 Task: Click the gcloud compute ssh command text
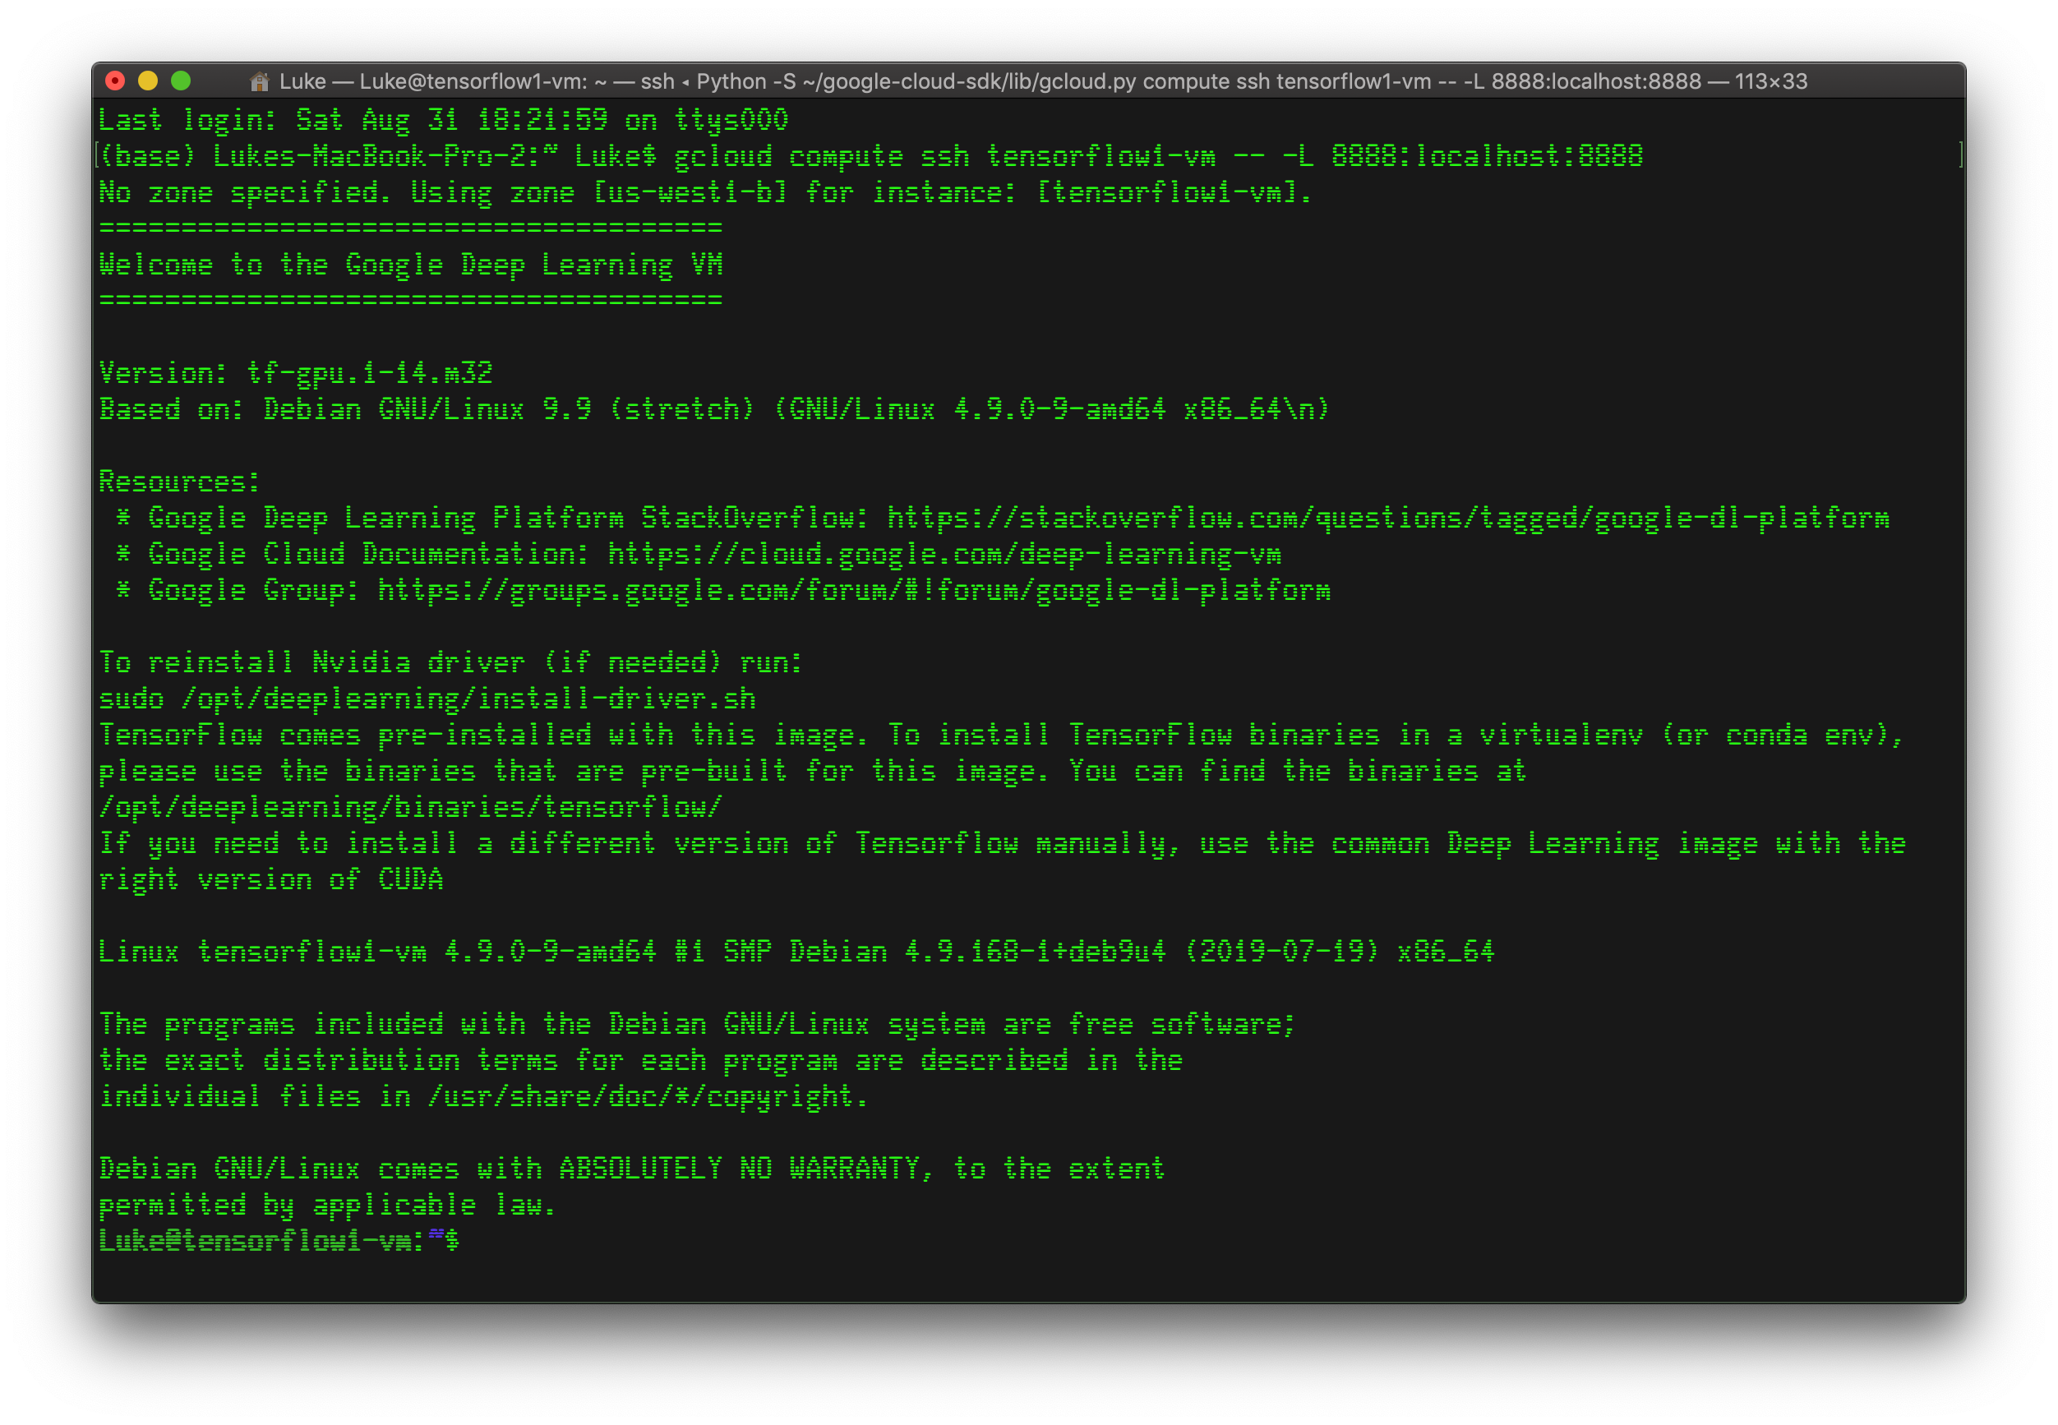pos(1157,156)
